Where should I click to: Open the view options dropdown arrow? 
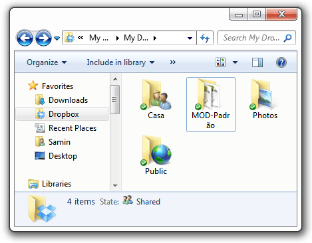(235, 62)
